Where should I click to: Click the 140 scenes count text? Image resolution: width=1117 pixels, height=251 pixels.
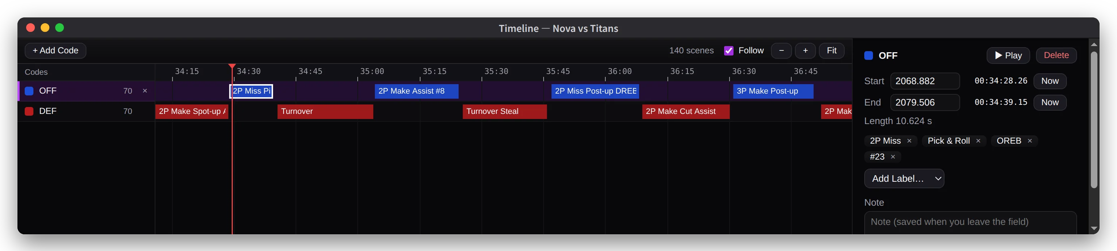coord(691,51)
